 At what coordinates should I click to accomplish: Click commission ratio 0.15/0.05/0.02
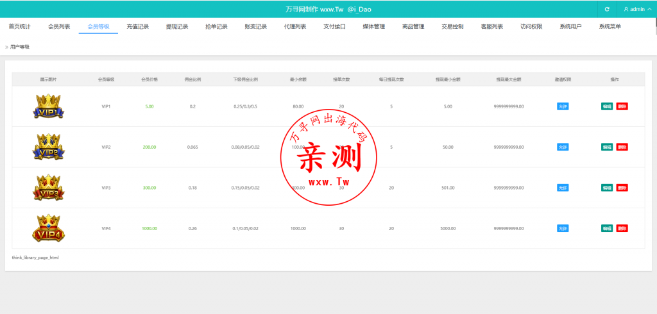(x=246, y=188)
